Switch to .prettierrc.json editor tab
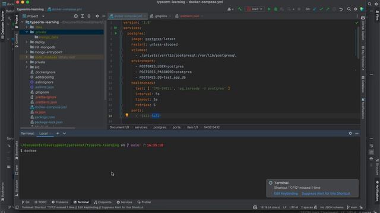380x213 pixels. click(189, 16)
